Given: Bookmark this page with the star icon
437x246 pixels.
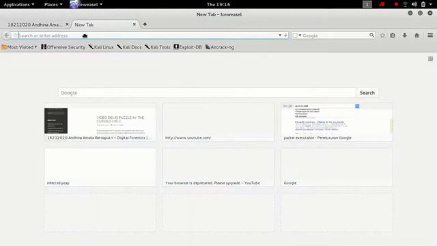Looking at the screenshot, I should [x=382, y=36].
